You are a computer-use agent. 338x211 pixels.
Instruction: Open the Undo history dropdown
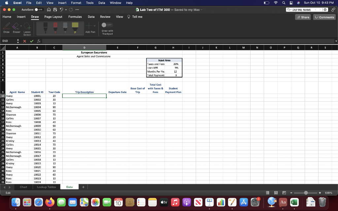[65, 10]
